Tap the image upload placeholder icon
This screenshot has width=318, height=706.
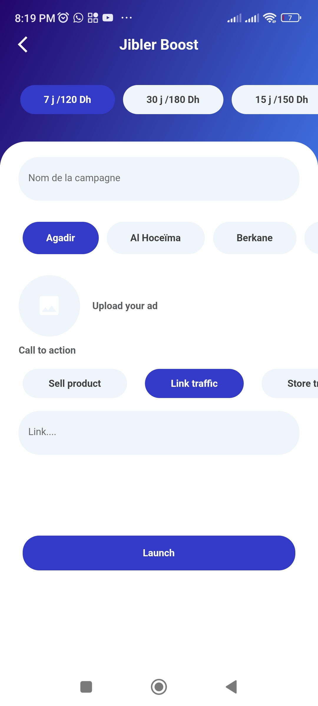click(x=49, y=306)
